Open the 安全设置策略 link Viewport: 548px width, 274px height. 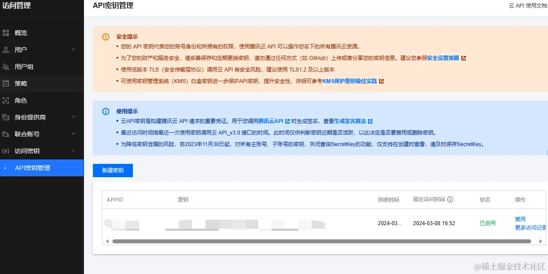tap(444, 58)
